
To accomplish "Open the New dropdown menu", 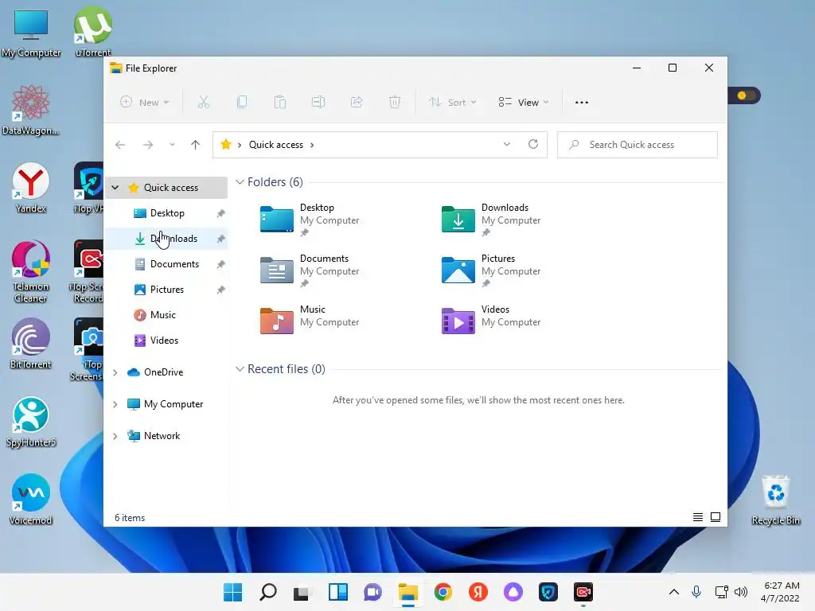I will (x=145, y=103).
